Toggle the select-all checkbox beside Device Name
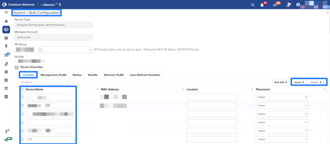 click(x=22, y=90)
